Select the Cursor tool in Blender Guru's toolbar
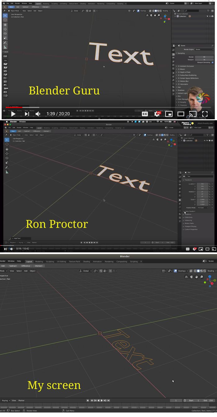The height and width of the screenshot is (417, 217). 5,20
